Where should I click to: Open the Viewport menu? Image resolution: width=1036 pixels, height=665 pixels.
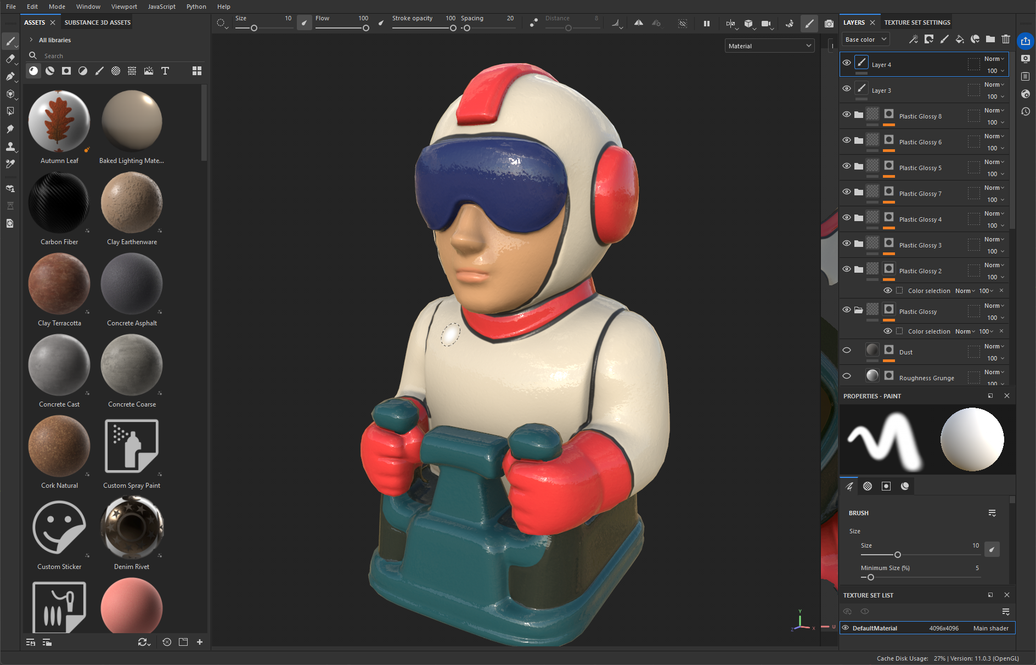pyautogui.click(x=124, y=7)
